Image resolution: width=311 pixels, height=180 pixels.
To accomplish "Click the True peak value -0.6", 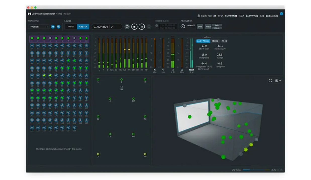I will (x=220, y=63).
